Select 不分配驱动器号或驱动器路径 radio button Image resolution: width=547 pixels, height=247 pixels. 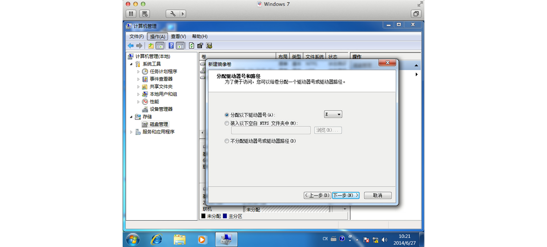point(227,141)
